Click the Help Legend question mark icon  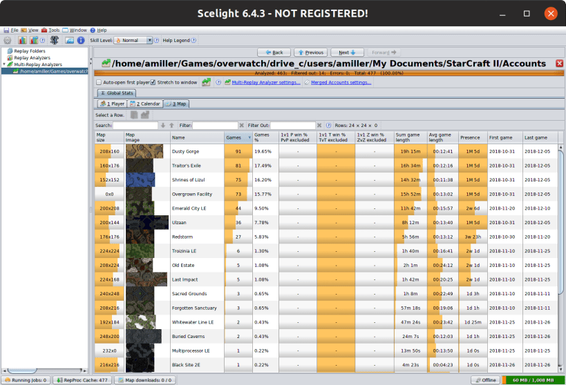[194, 41]
